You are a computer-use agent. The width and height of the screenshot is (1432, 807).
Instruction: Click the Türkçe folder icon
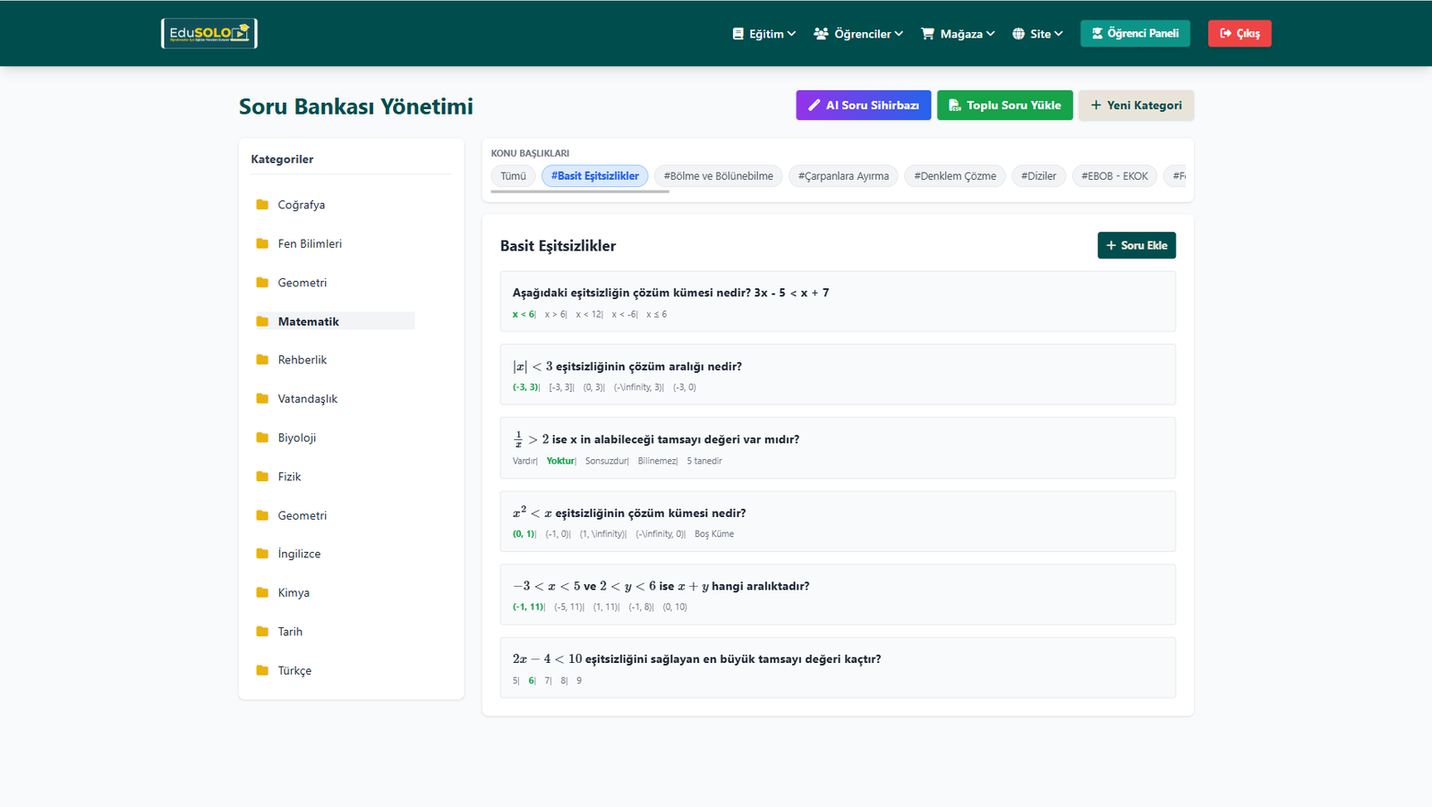(262, 670)
